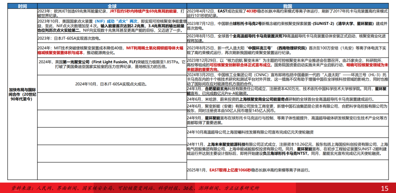396x193 pixels.
Task: Click the 时间 column header
Action: click(x=22, y=6)
